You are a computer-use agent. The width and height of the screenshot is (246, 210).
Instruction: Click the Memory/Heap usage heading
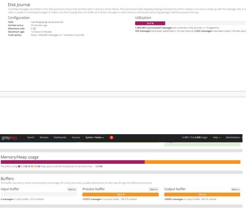coord(20,157)
